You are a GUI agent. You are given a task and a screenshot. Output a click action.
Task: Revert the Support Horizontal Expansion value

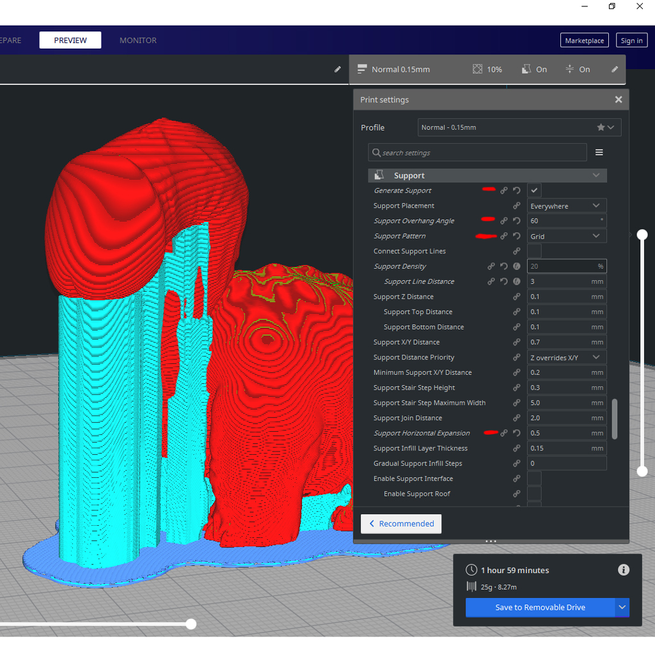516,433
